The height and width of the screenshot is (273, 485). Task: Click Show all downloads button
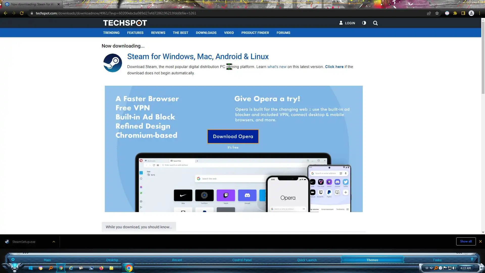[466, 241]
